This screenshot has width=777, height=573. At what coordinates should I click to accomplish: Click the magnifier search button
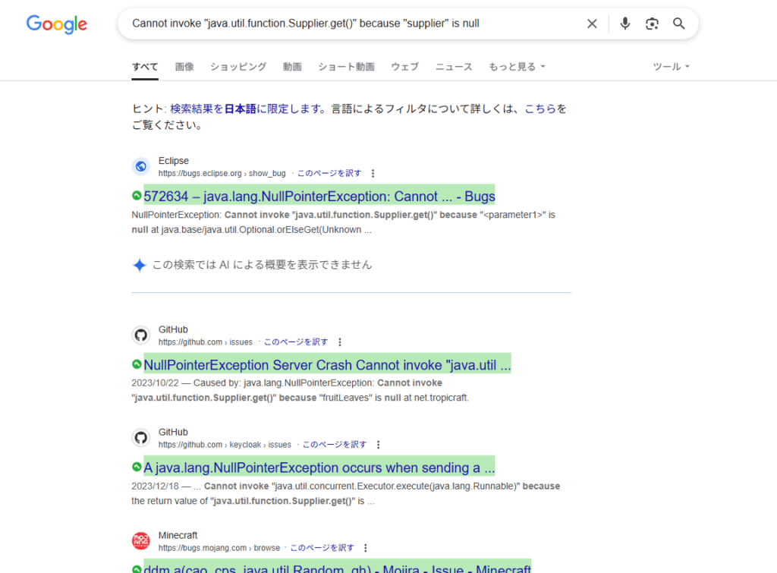click(x=679, y=24)
